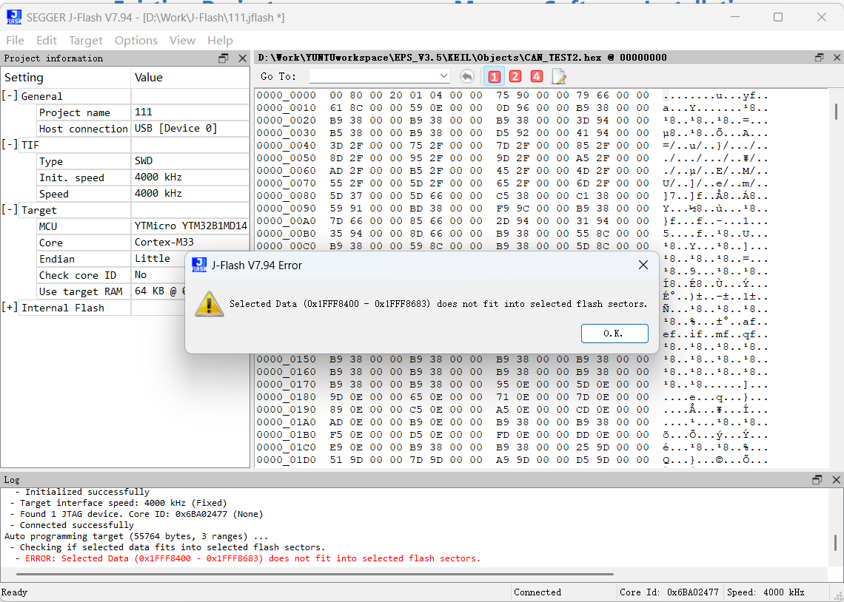Select the MCU value YTMicro YTM32B1MD14

[190, 226]
